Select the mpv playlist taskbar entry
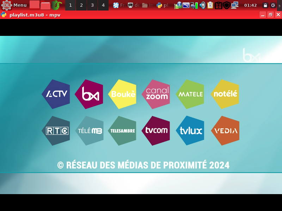Screen dimensions: 282x211 click(164, 5)
